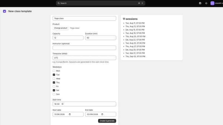Click the Instructor (optional) field
The height and width of the screenshot is (125, 223).
[x=84, y=48]
